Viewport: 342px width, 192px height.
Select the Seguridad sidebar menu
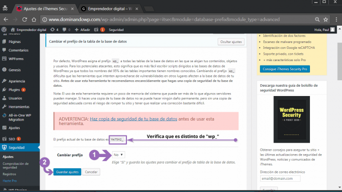pos(20,148)
